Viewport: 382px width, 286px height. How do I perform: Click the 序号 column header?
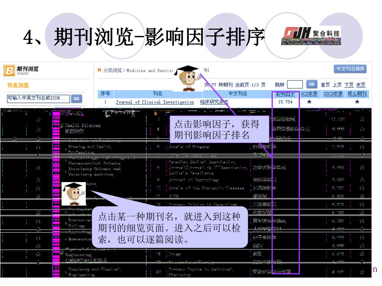click(105, 94)
